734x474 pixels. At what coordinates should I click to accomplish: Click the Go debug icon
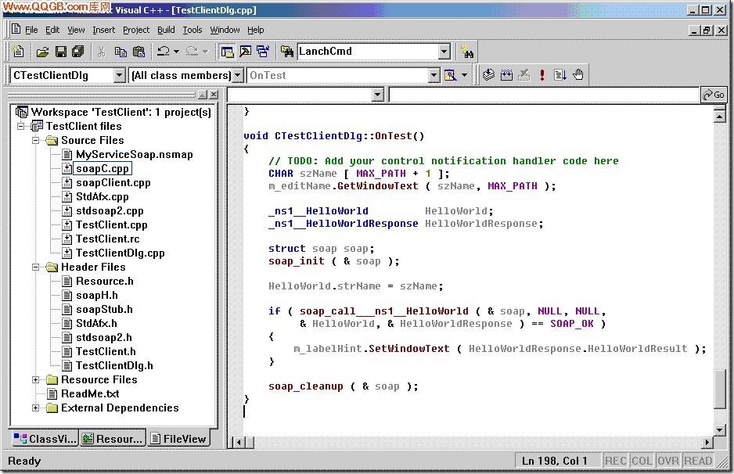point(559,75)
